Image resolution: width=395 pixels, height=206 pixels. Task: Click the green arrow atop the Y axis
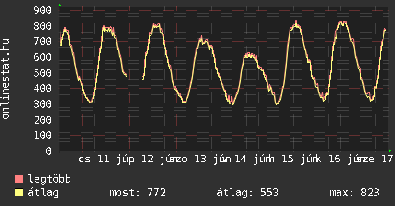[x=60, y=5]
